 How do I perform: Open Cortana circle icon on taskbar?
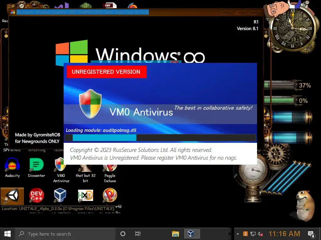pos(123,234)
